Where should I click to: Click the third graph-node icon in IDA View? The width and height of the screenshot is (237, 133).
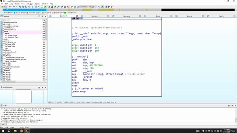coord(81,18)
